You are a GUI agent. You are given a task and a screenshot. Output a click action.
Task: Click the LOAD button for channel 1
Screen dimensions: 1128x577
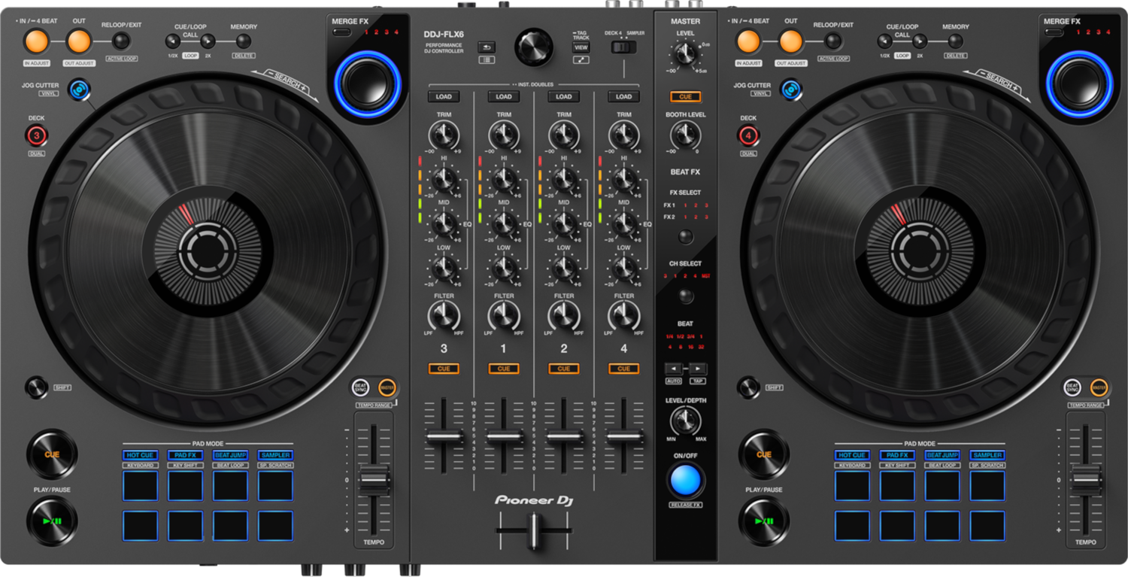(504, 96)
